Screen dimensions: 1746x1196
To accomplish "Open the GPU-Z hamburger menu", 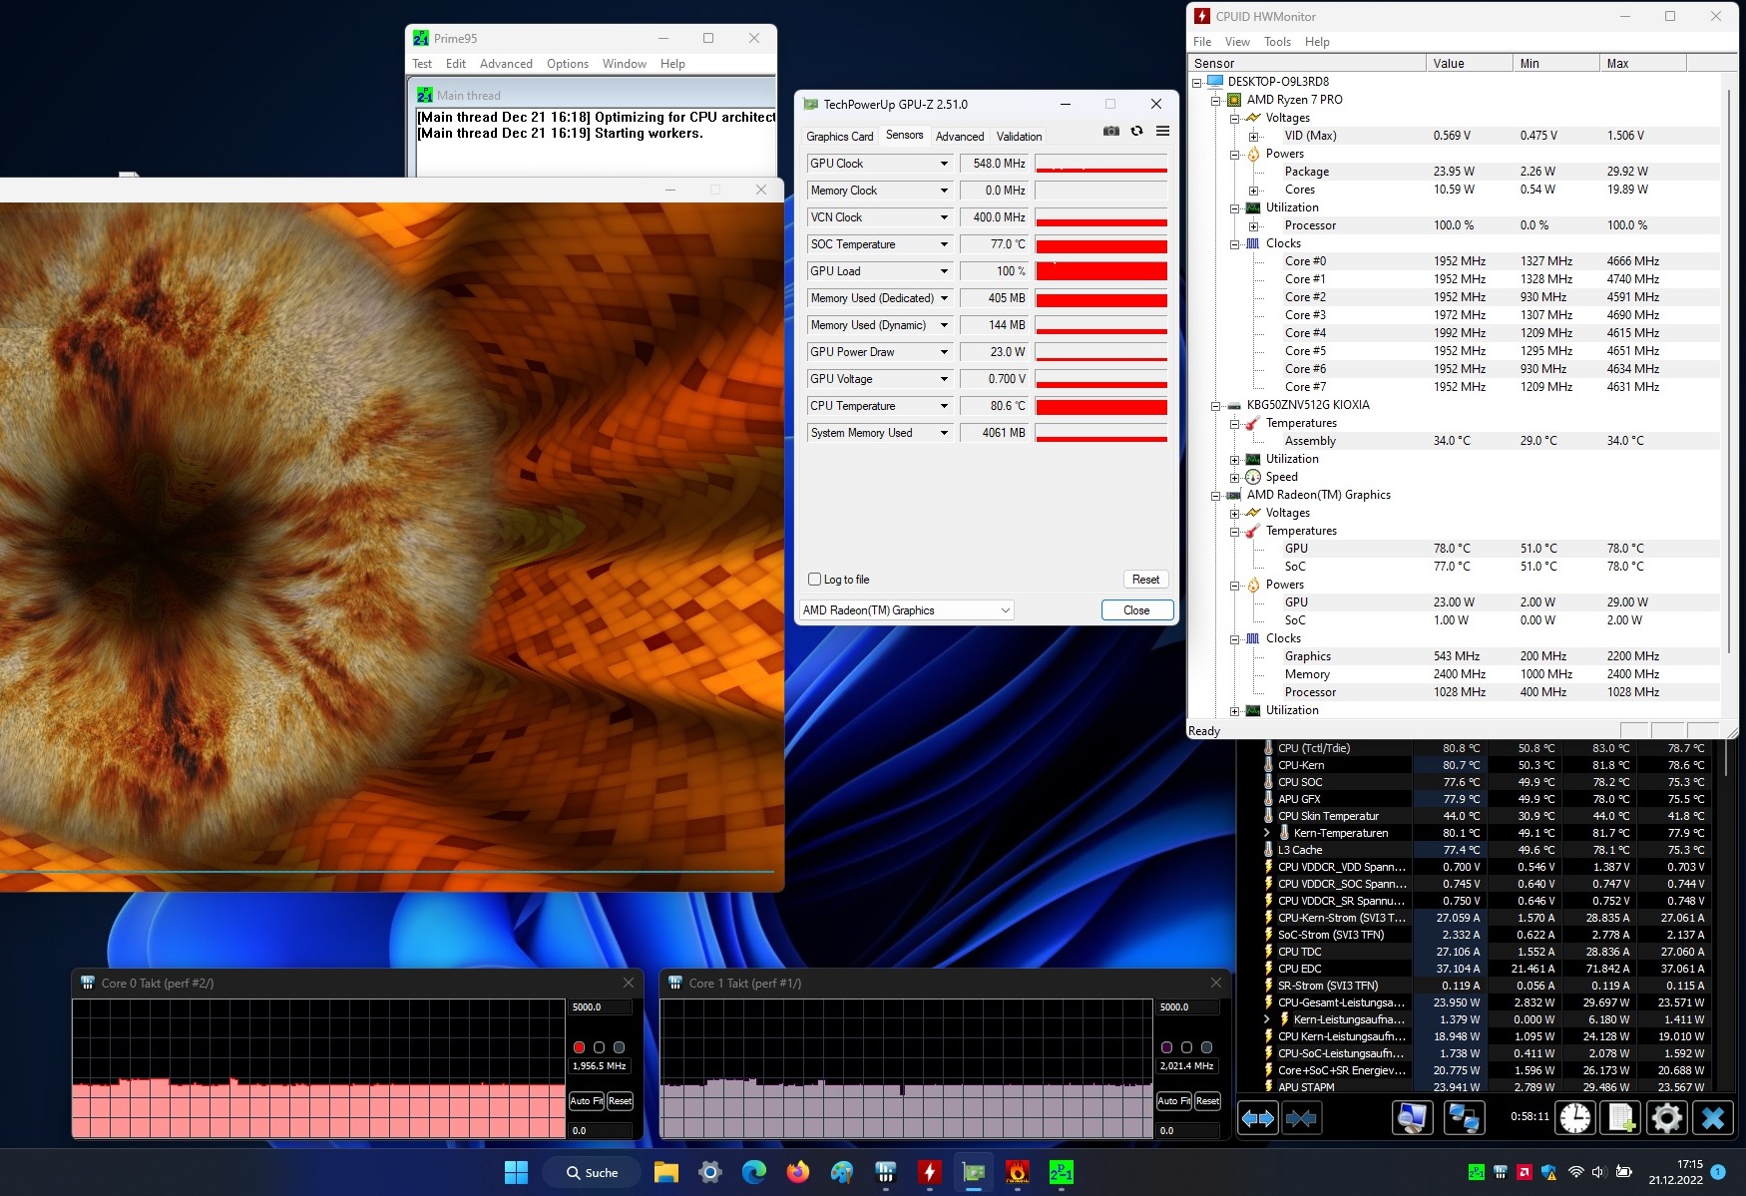I will [1162, 132].
